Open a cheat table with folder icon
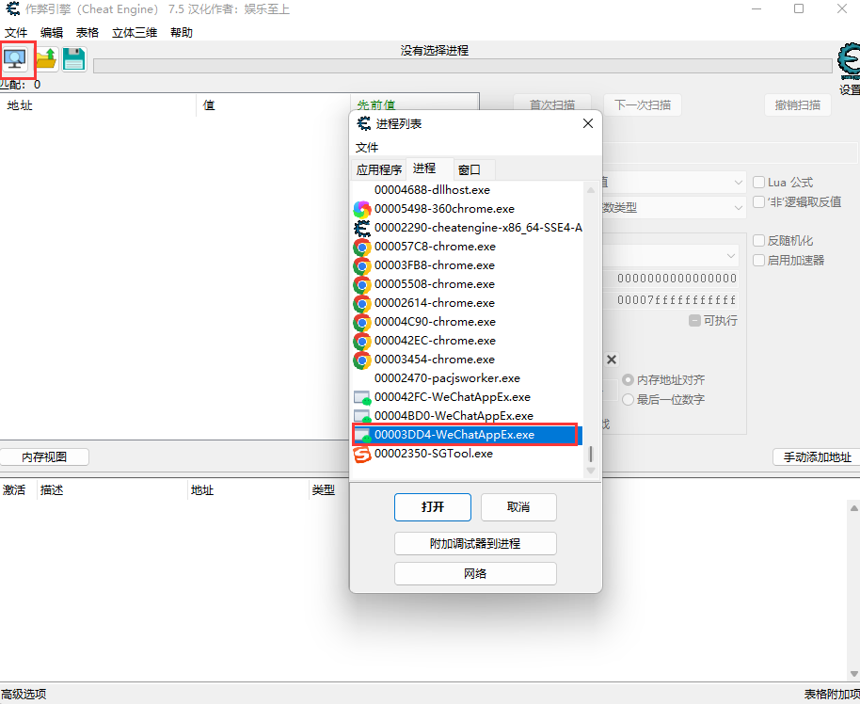The width and height of the screenshot is (860, 704). [x=47, y=58]
